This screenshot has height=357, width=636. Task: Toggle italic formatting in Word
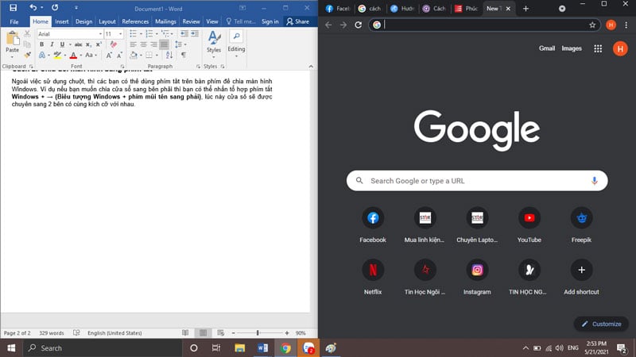pos(52,44)
